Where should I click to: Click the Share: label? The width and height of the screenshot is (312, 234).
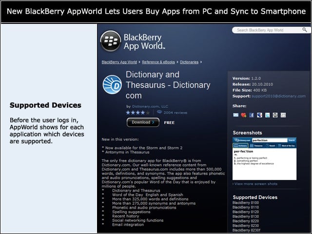click(239, 106)
